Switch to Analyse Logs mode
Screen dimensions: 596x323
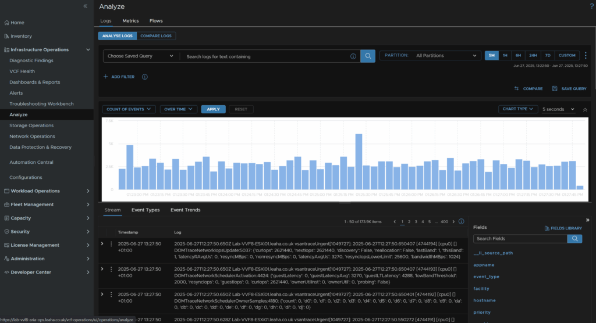[118, 35]
